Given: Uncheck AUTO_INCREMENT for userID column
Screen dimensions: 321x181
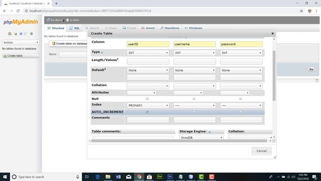Looking at the screenshot, I should tap(147, 112).
